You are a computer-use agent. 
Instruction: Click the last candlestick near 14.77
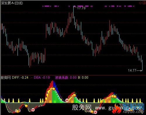point(142,65)
